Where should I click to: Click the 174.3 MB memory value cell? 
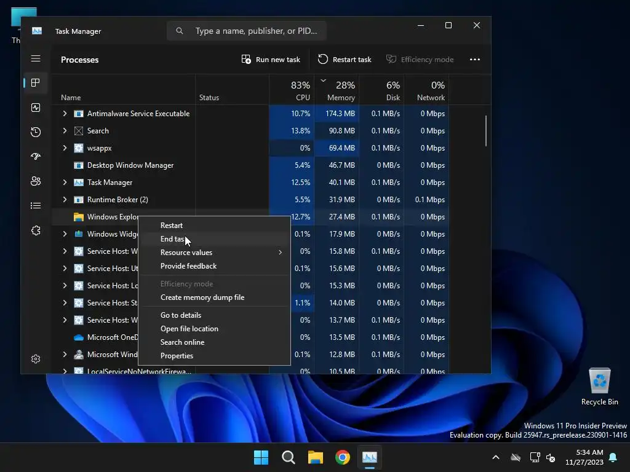pos(337,114)
